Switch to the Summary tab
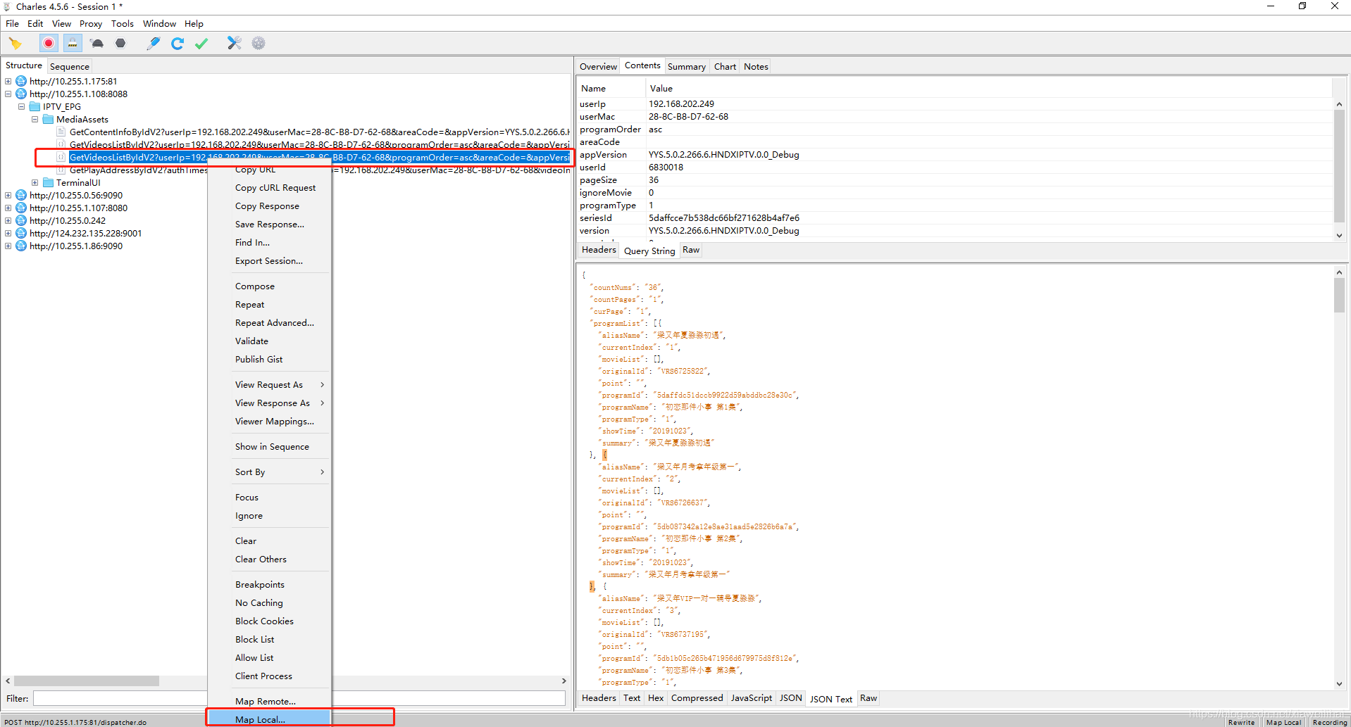Image resolution: width=1351 pixels, height=727 pixels. [x=686, y=65]
